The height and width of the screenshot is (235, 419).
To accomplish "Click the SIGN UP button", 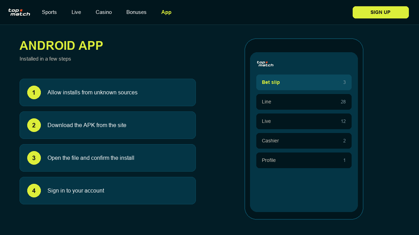I will pyautogui.click(x=381, y=12).
